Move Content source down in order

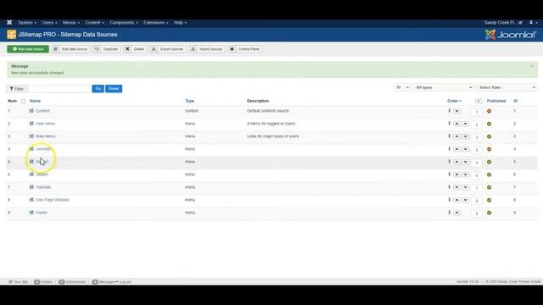pyautogui.click(x=456, y=111)
